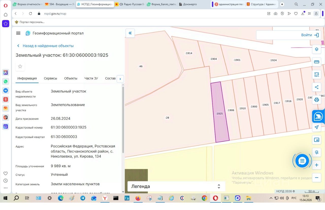Switch to the Части ЗУ tab
The height and width of the screenshot is (210, 325).
91,79
